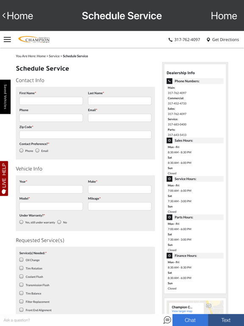This screenshot has width=244, height=326.
Task: Tap the chat bubble icon near Ask a question
Action: 167,320
